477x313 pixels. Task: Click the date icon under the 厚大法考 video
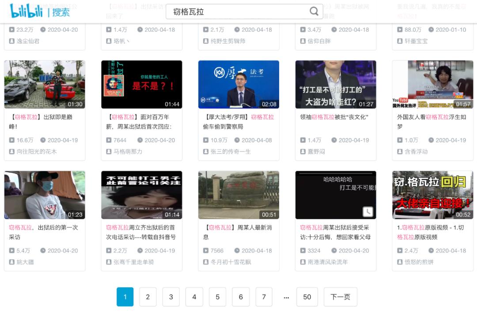tap(237, 140)
